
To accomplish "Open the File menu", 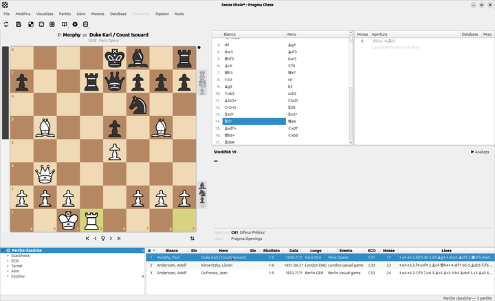I will [7, 14].
